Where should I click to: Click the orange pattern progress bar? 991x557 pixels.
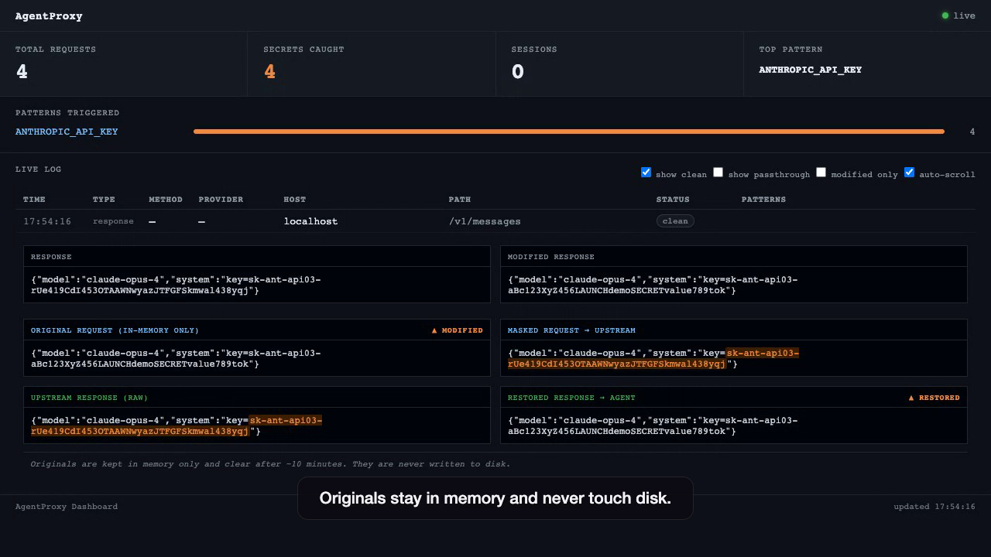click(x=569, y=132)
